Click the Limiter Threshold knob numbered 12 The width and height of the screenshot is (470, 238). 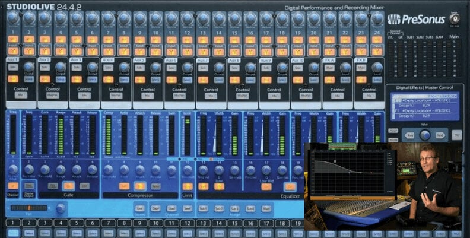click(188, 170)
